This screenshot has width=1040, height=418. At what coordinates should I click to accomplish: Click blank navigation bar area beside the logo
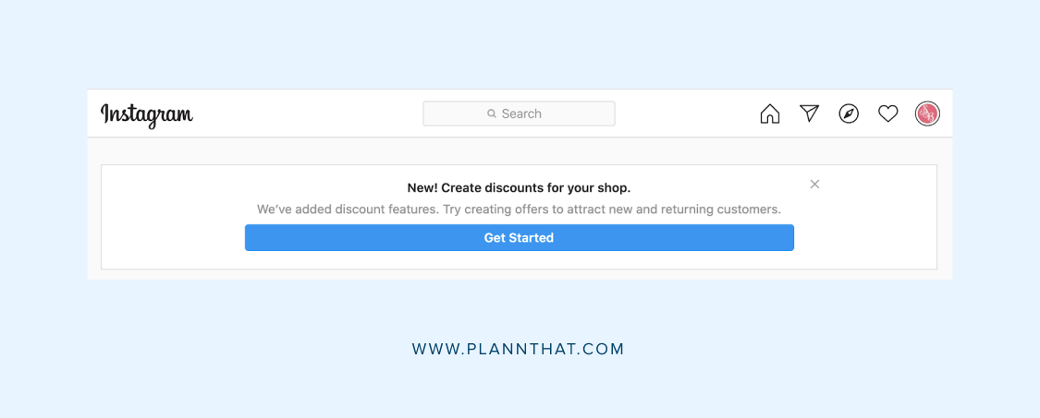pyautogui.click(x=305, y=113)
